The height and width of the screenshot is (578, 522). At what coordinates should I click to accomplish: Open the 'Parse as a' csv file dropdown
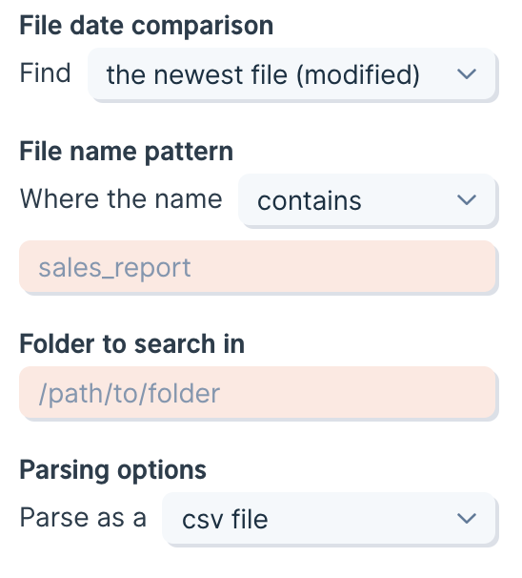[329, 519]
